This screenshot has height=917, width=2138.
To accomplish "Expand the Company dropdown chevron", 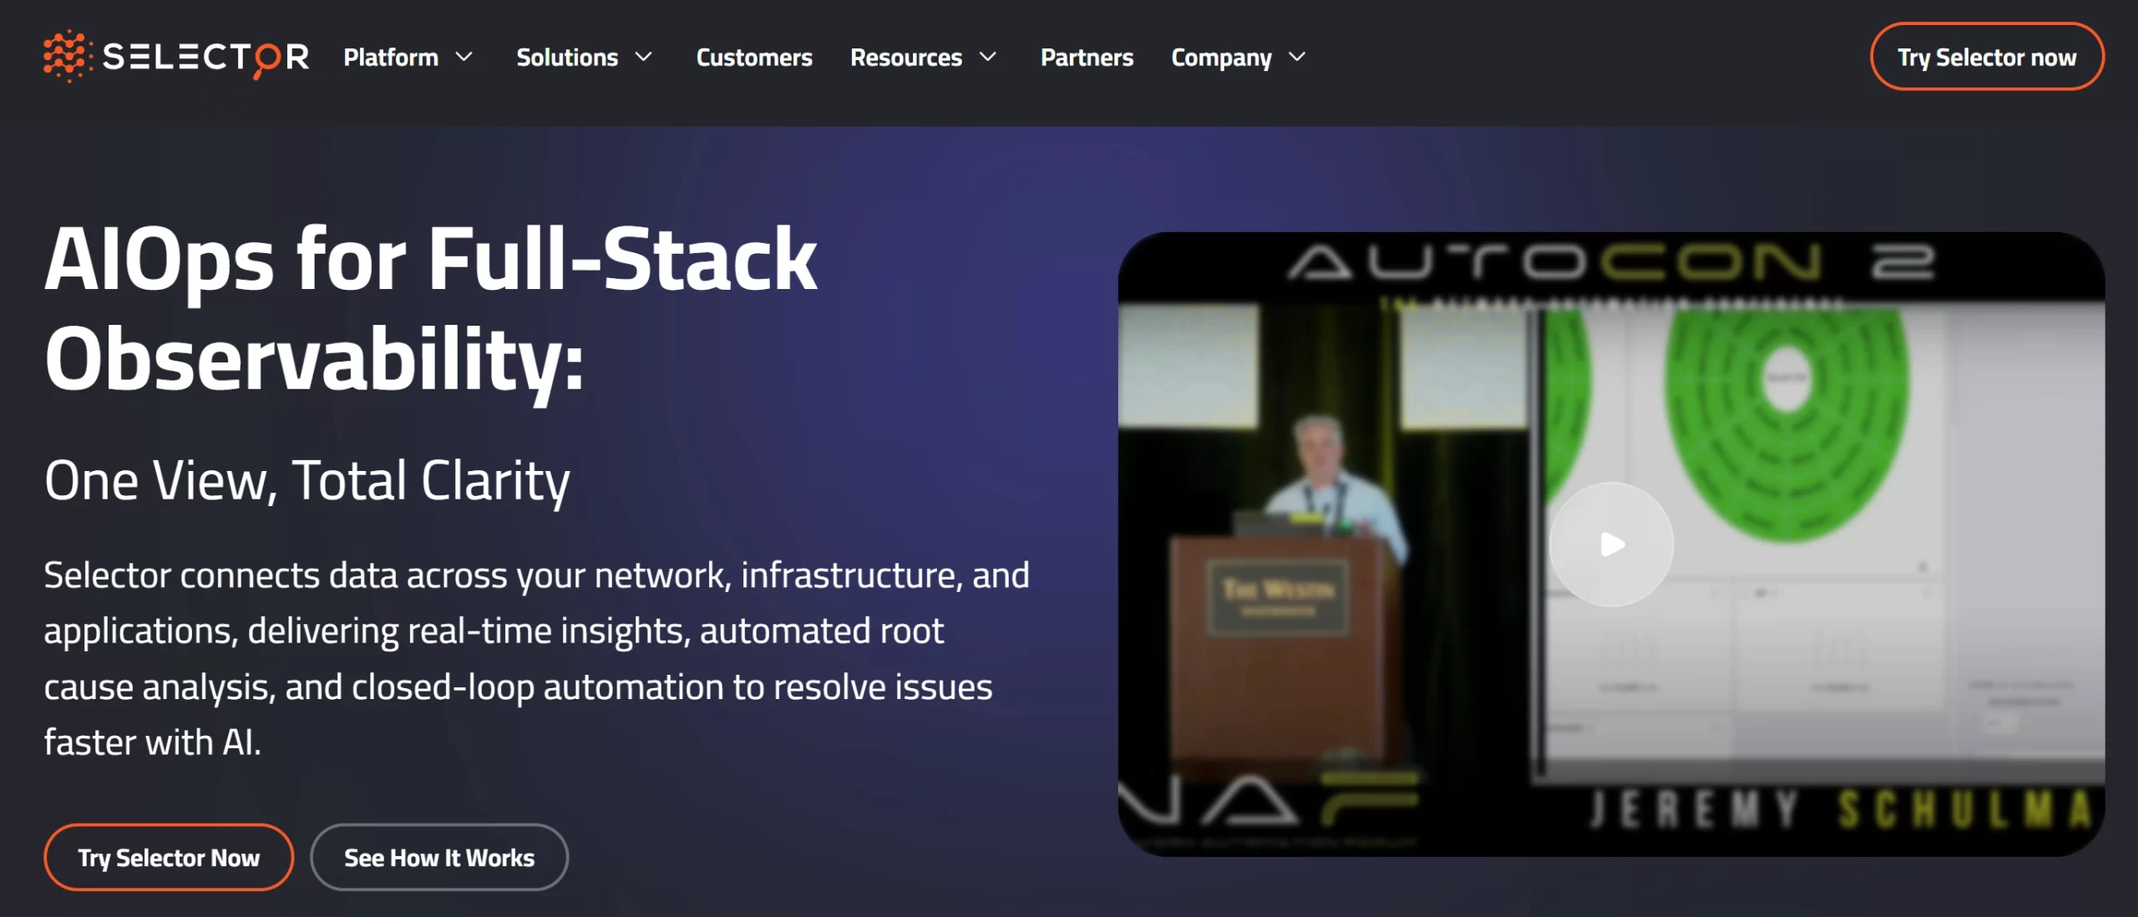I will tap(1297, 57).
